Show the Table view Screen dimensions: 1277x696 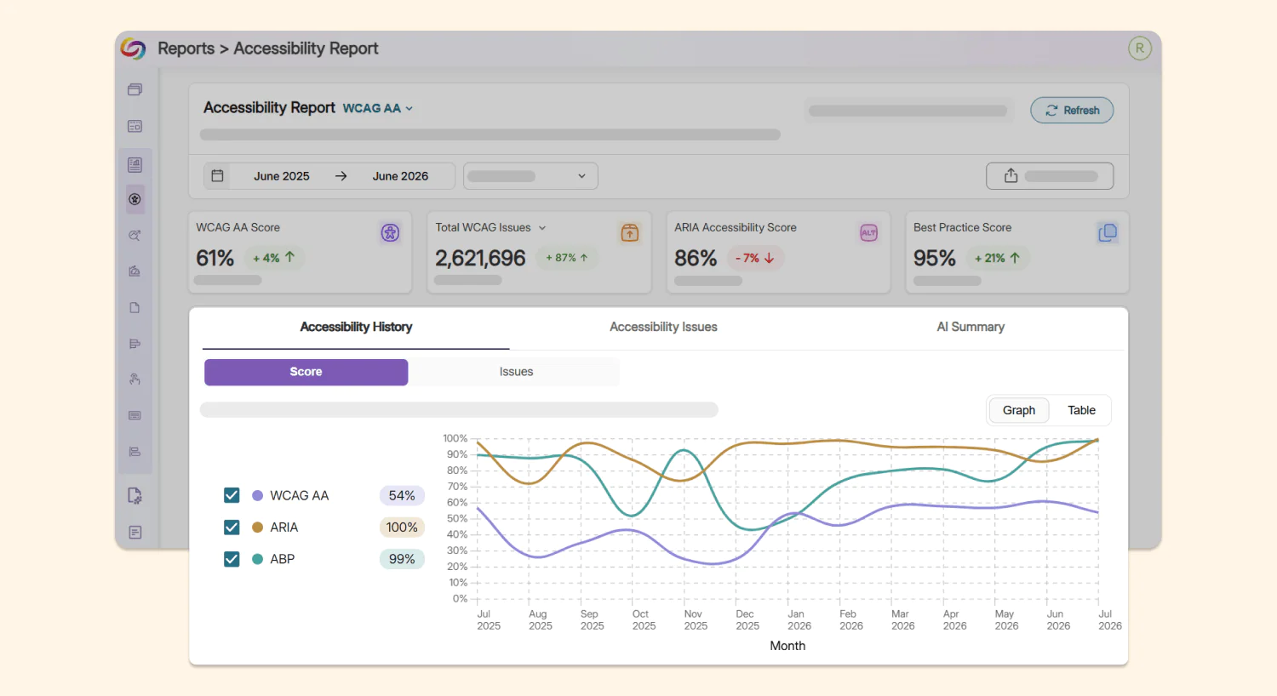(1081, 410)
